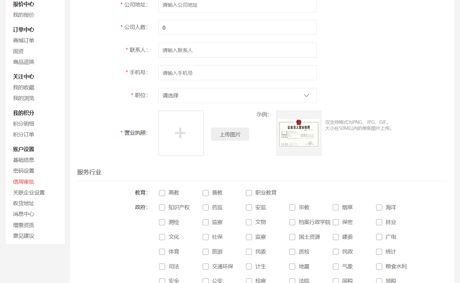Open the 密码设置 page
The image size is (460, 283).
pos(23,171)
